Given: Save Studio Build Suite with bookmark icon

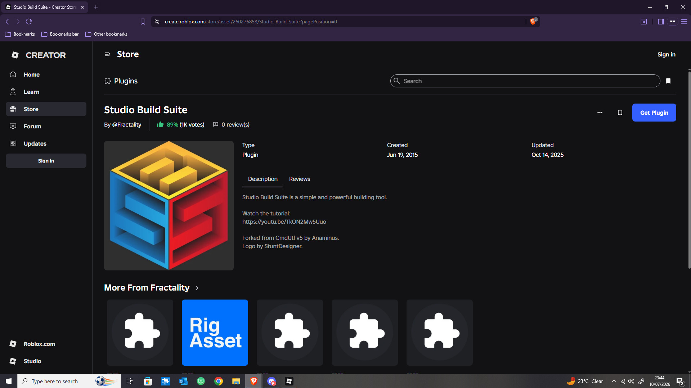Looking at the screenshot, I should pos(620,113).
